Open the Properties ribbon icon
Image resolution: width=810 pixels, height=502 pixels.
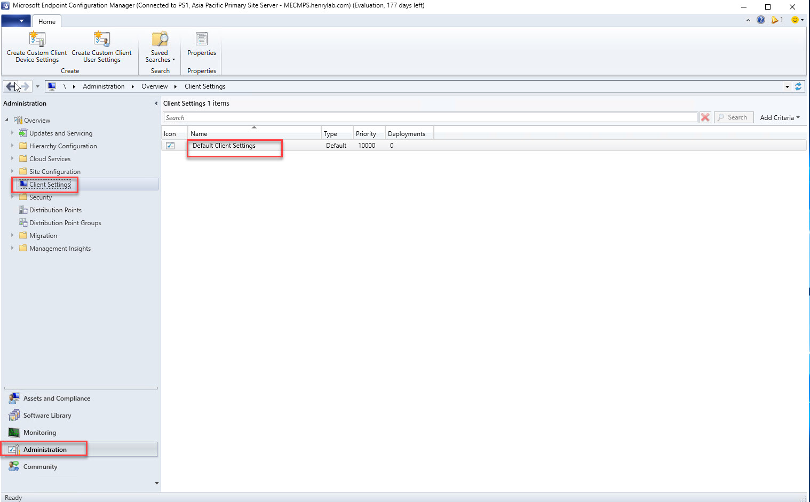202,39
